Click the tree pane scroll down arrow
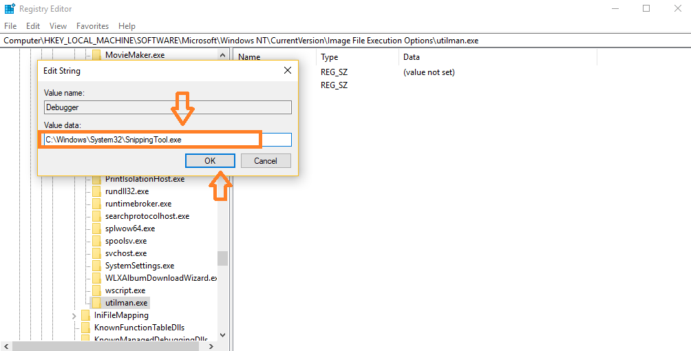 tap(222, 335)
